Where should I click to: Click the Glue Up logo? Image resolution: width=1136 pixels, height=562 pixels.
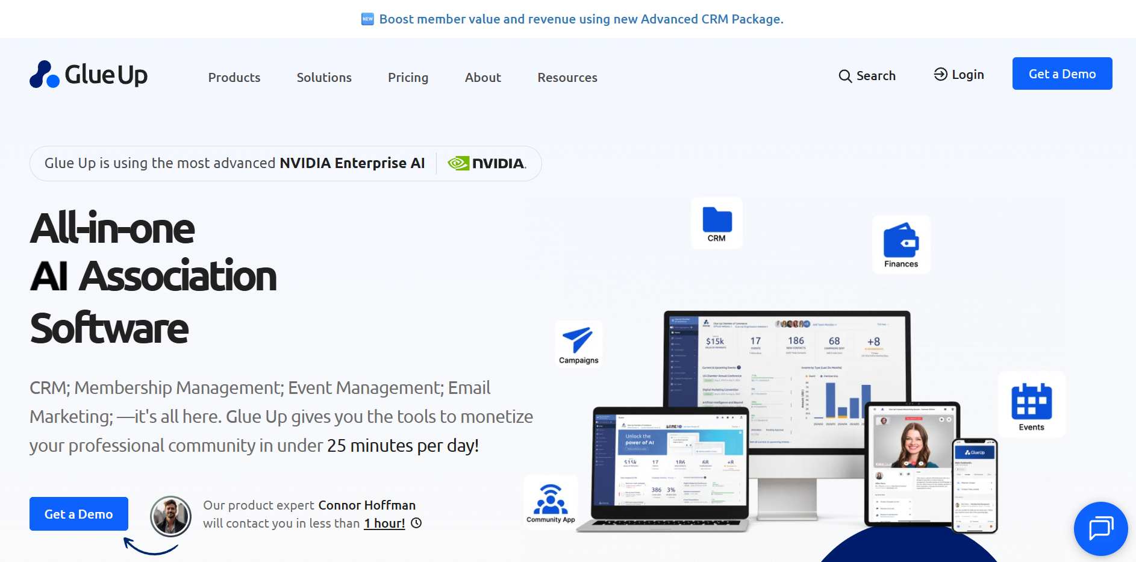click(x=89, y=75)
